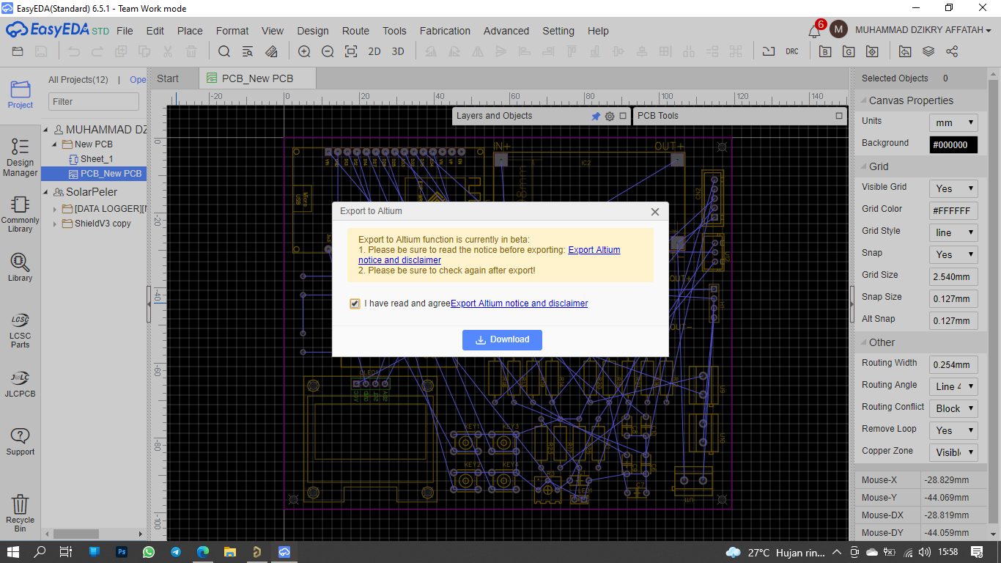
Task: Collapse the PCB Tools panel square
Action: [x=839, y=116]
